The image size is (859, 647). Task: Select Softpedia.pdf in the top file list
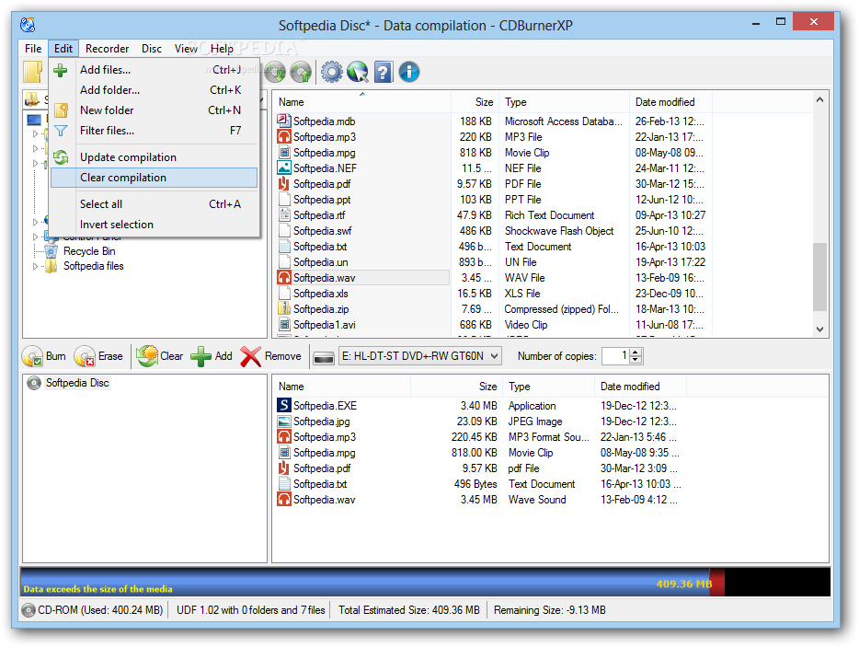(322, 184)
